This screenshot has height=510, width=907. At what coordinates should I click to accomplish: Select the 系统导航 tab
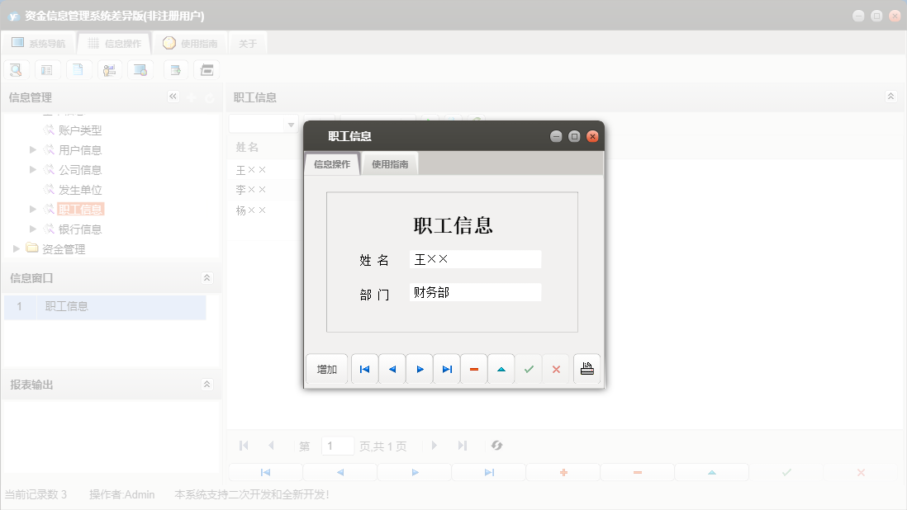[x=39, y=42]
